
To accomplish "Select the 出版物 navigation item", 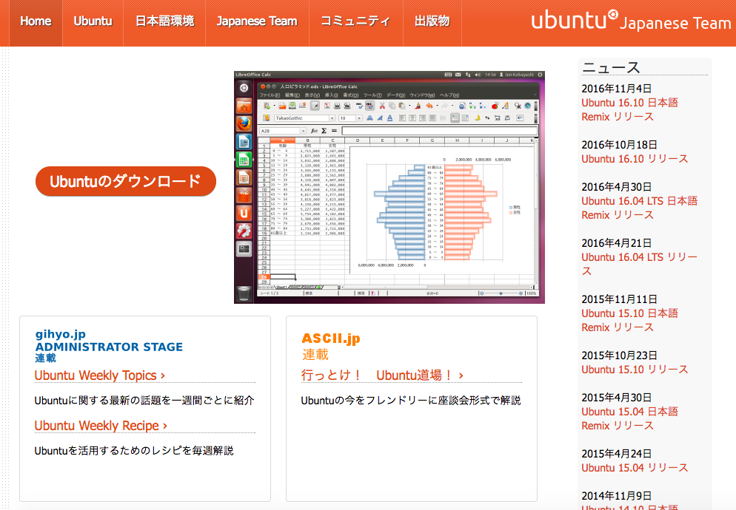I will [432, 21].
